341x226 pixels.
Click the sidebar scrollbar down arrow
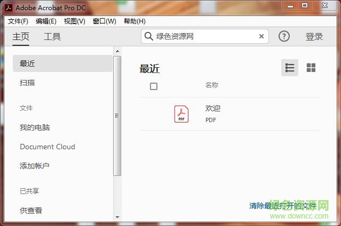pos(117,217)
